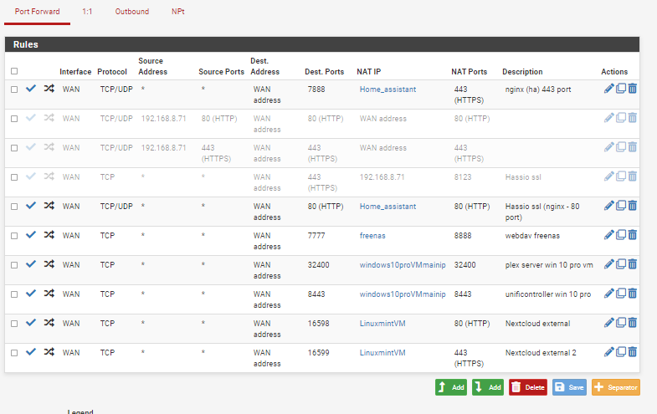The image size is (657, 414).
Task: Edit the plex server win 10 rule
Action: tap(608, 264)
